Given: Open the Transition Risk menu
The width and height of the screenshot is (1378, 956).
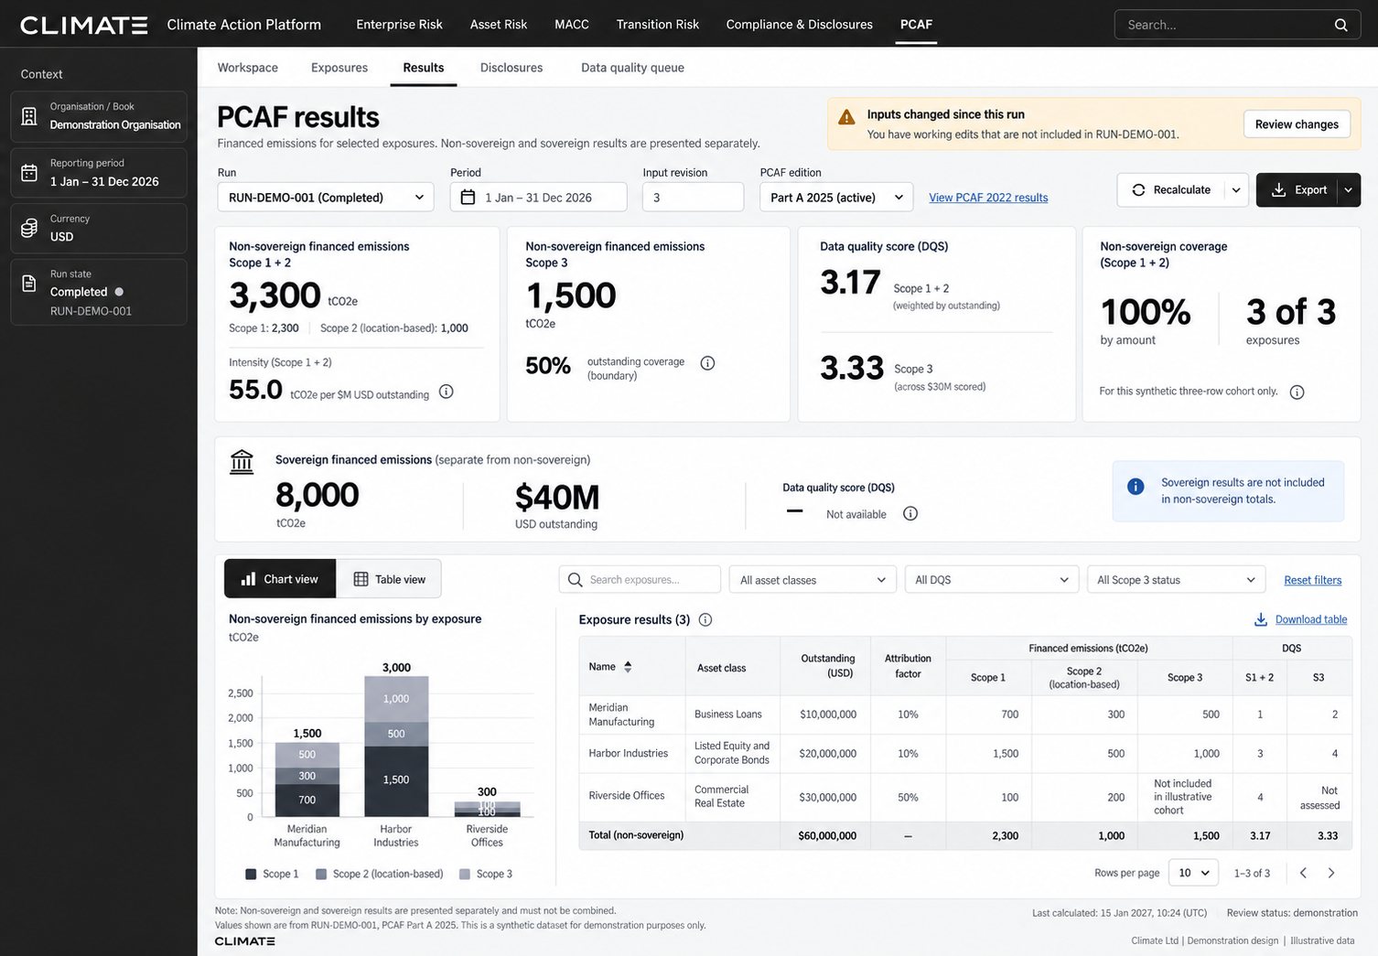Looking at the screenshot, I should click(657, 25).
